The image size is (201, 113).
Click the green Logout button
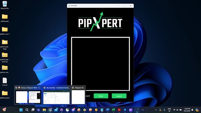click(x=119, y=96)
